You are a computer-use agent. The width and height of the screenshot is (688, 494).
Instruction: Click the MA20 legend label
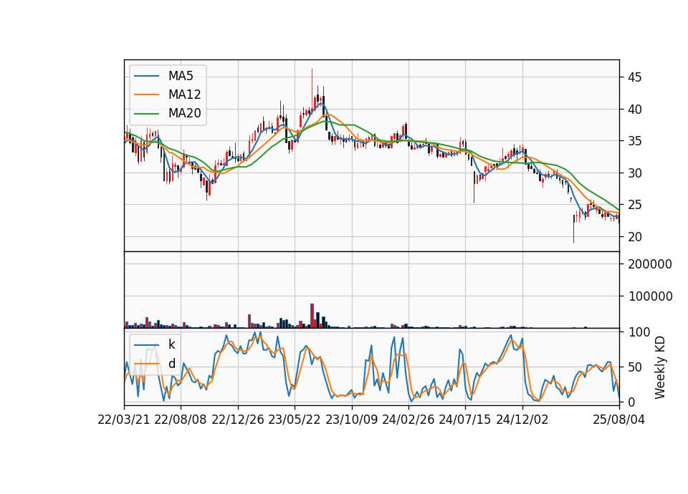pos(184,113)
